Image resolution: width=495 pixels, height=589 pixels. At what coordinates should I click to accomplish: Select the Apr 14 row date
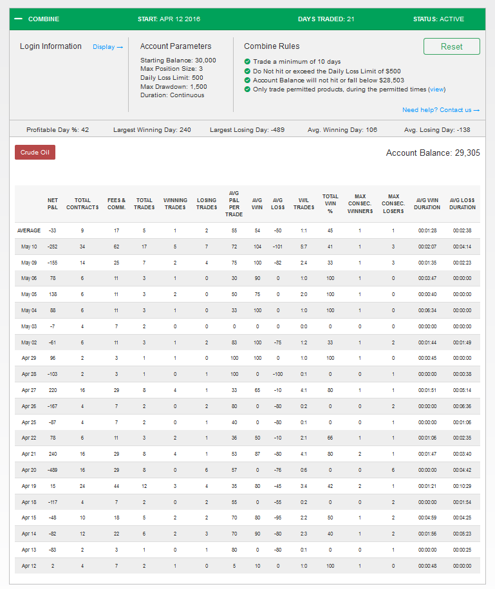29,534
